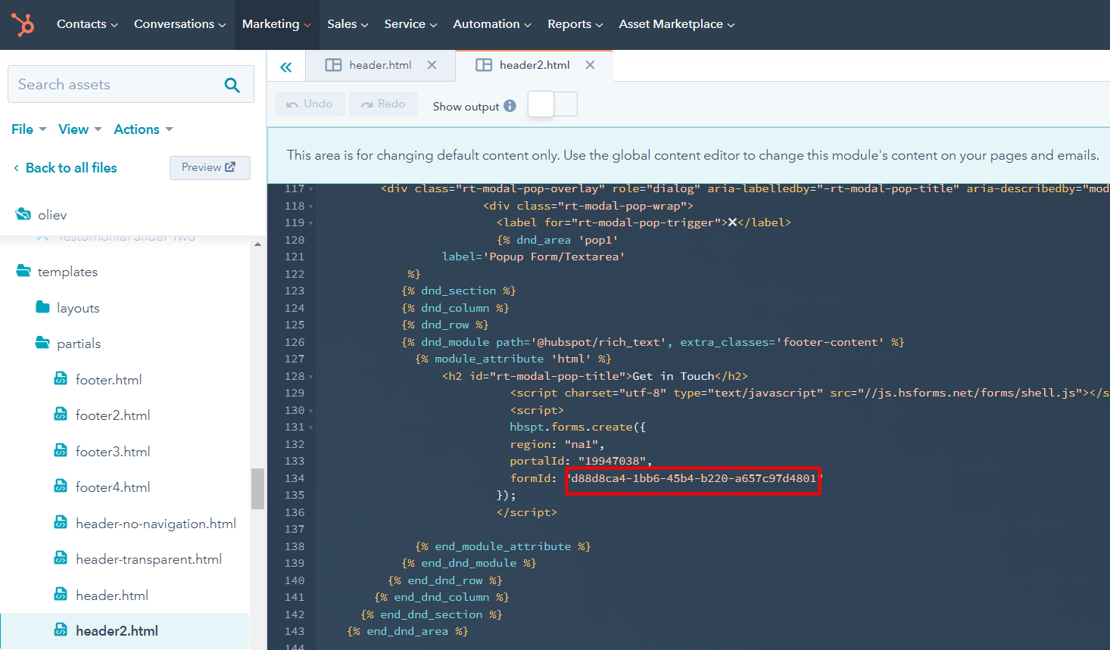1110x650 pixels.
Task: Click the Search assets input field
Action: 130,84
